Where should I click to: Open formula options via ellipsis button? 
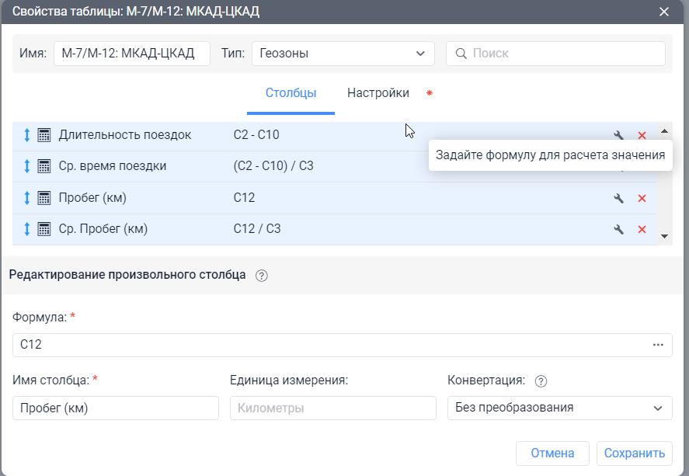(x=658, y=345)
